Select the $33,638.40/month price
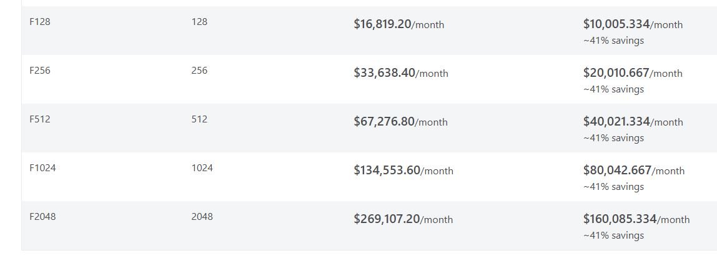Viewport: 717px width, 258px height. click(x=401, y=72)
